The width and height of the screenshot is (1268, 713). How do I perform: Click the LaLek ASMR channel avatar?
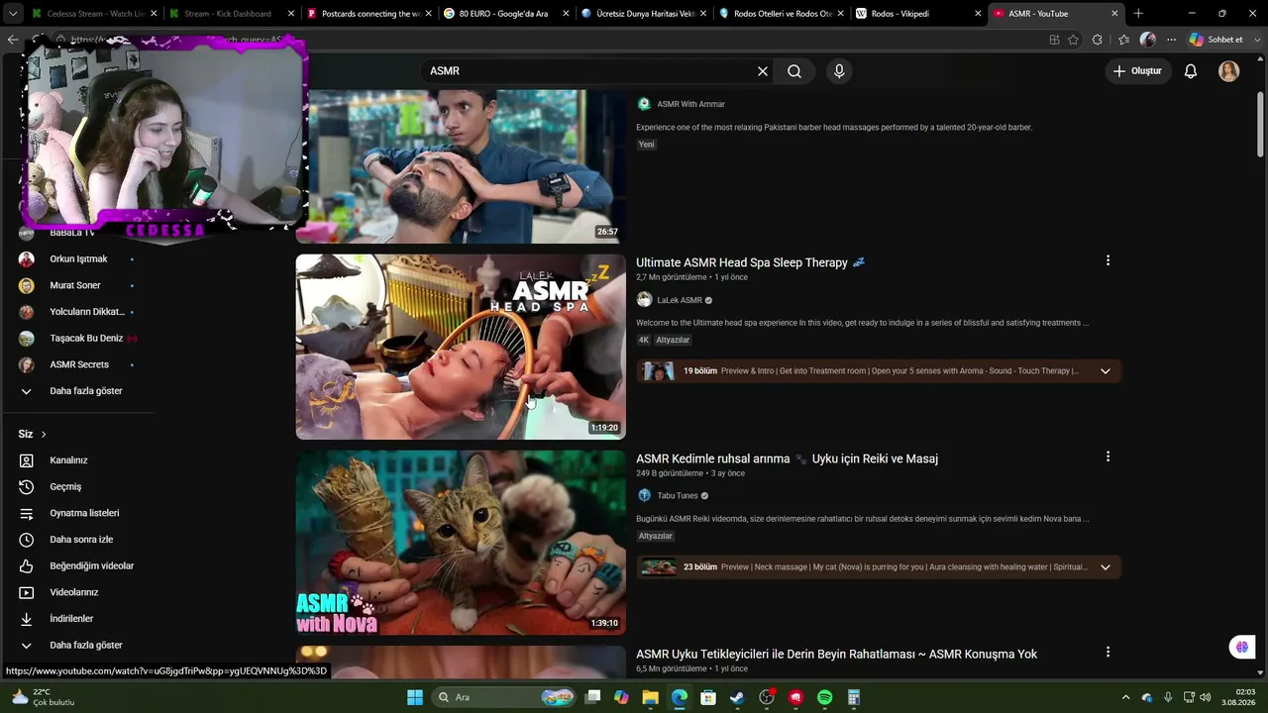[644, 300]
